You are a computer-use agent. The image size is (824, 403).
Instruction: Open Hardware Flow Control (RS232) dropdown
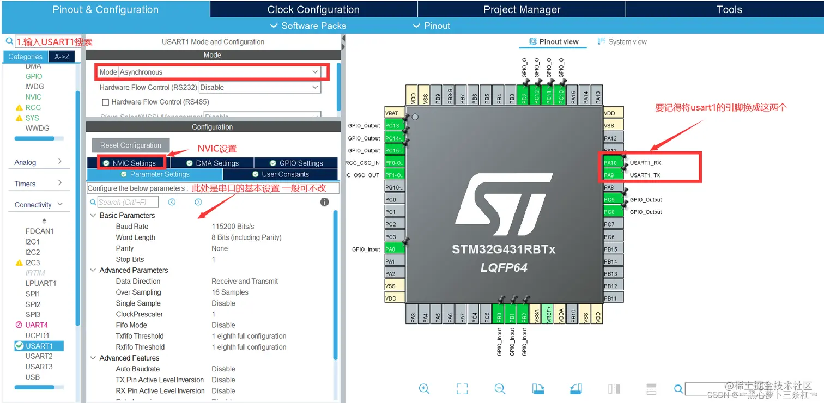260,87
